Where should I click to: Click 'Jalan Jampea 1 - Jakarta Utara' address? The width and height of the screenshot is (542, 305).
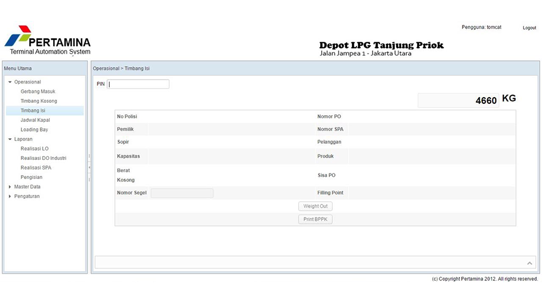pos(365,54)
